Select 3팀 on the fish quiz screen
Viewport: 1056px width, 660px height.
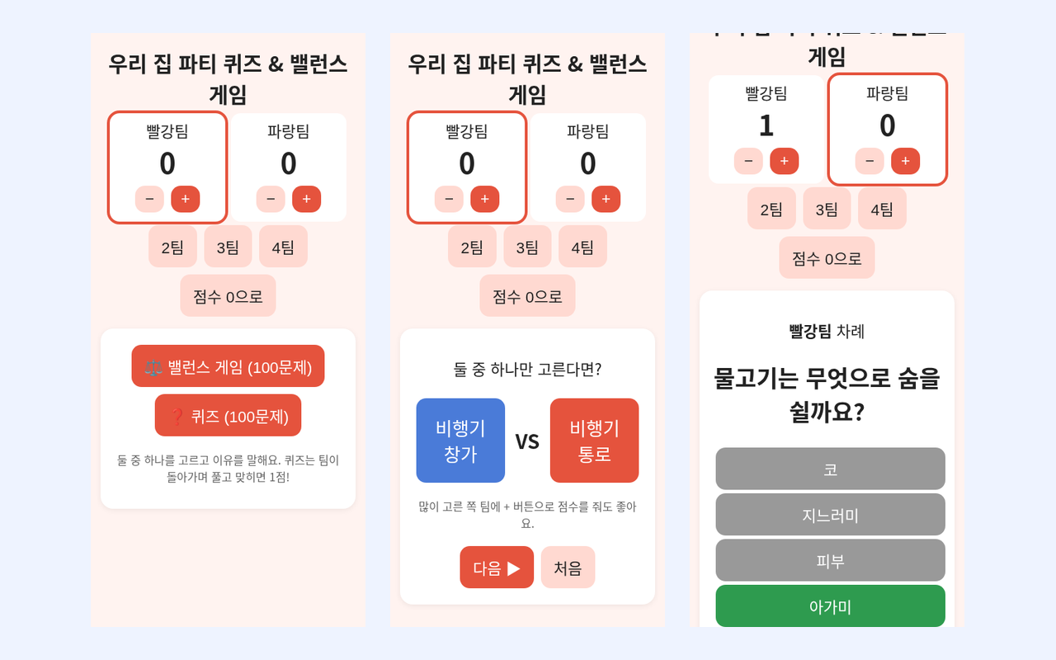(827, 209)
